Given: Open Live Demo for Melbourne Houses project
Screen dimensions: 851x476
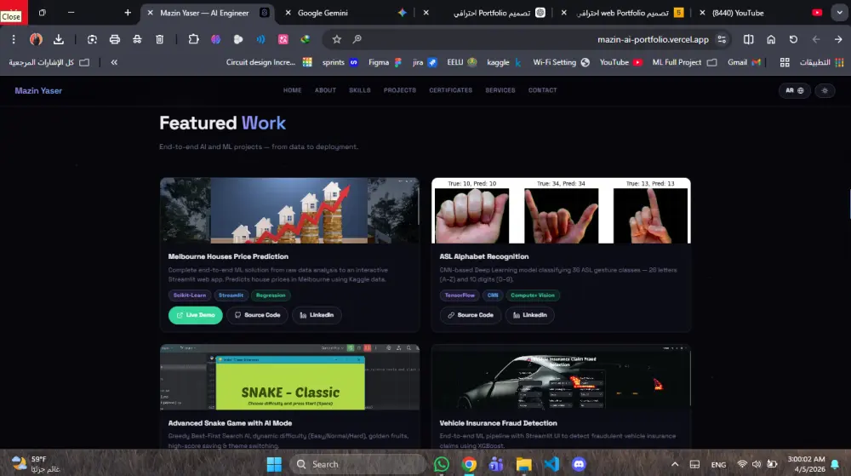Looking at the screenshot, I should (x=196, y=315).
